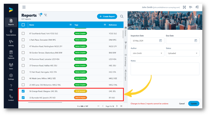
Task: Open the hamburger menu icon
Action: point(24,7)
